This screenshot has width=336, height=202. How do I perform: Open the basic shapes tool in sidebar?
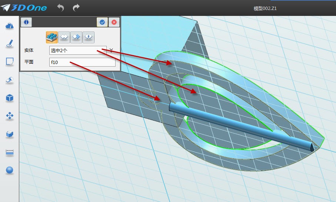[10, 26]
